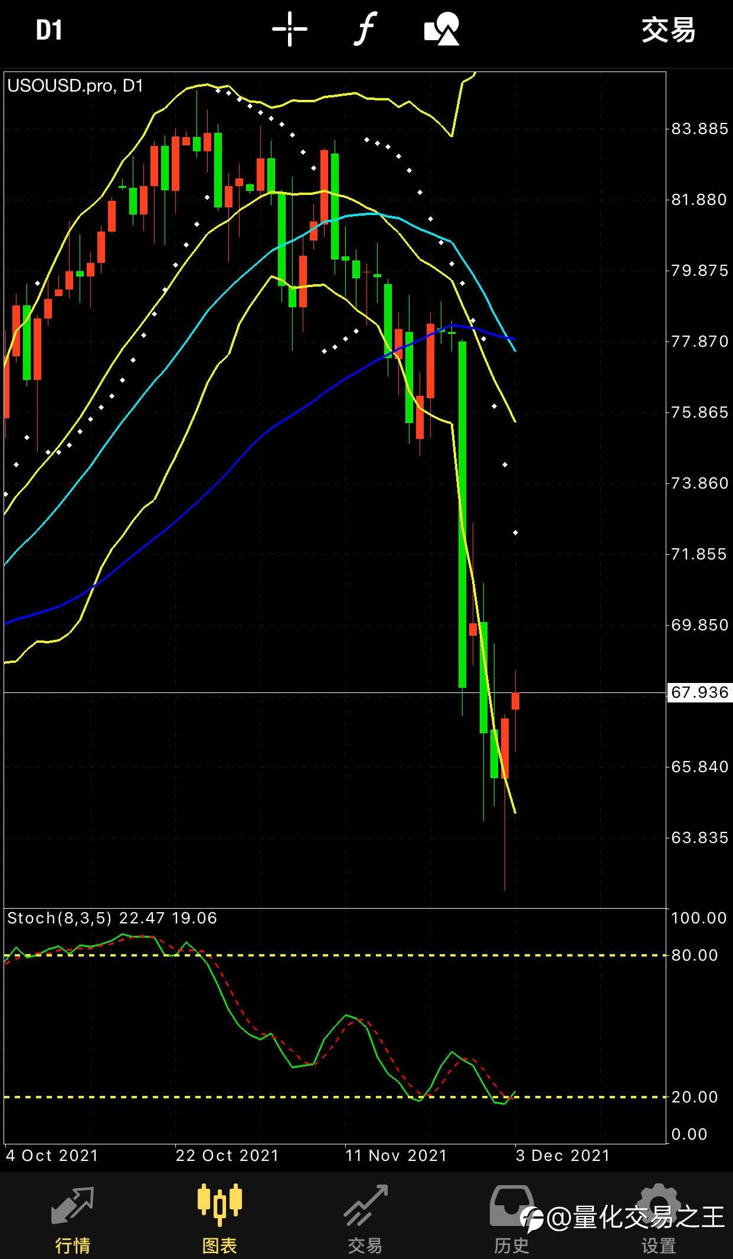Open the drawing objects shapes icon
Screen dimensions: 733x1259
click(442, 29)
